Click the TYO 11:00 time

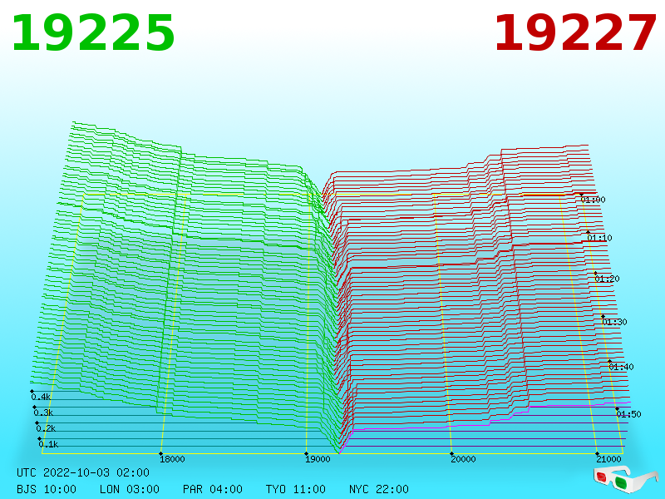296,489
